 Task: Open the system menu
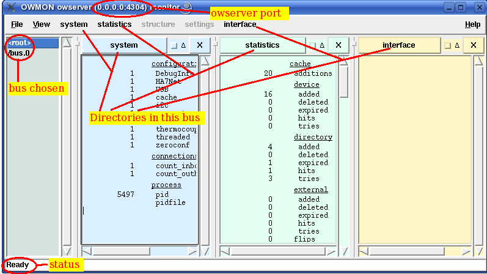(x=73, y=24)
